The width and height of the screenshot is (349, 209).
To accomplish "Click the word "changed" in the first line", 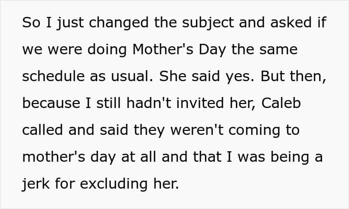I will pos(119,23).
